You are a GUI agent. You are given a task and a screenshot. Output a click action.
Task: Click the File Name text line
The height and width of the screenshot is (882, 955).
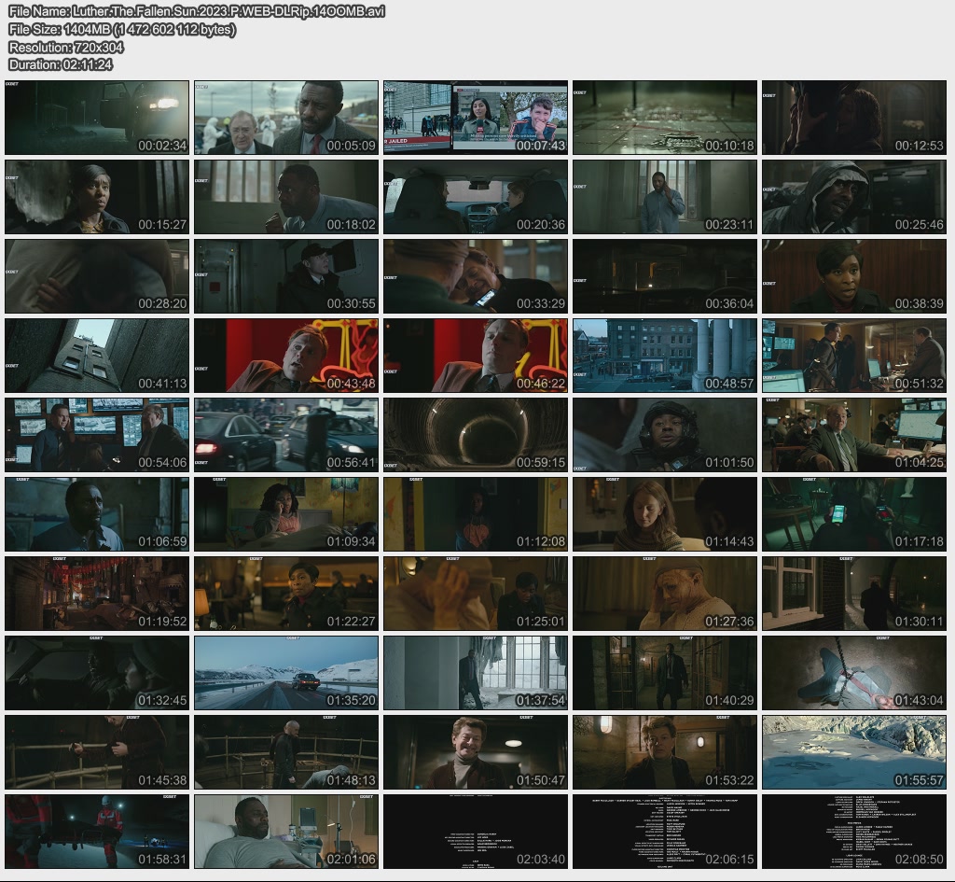tap(197, 11)
